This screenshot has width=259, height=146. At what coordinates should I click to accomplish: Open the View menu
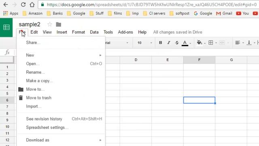(x=47, y=32)
